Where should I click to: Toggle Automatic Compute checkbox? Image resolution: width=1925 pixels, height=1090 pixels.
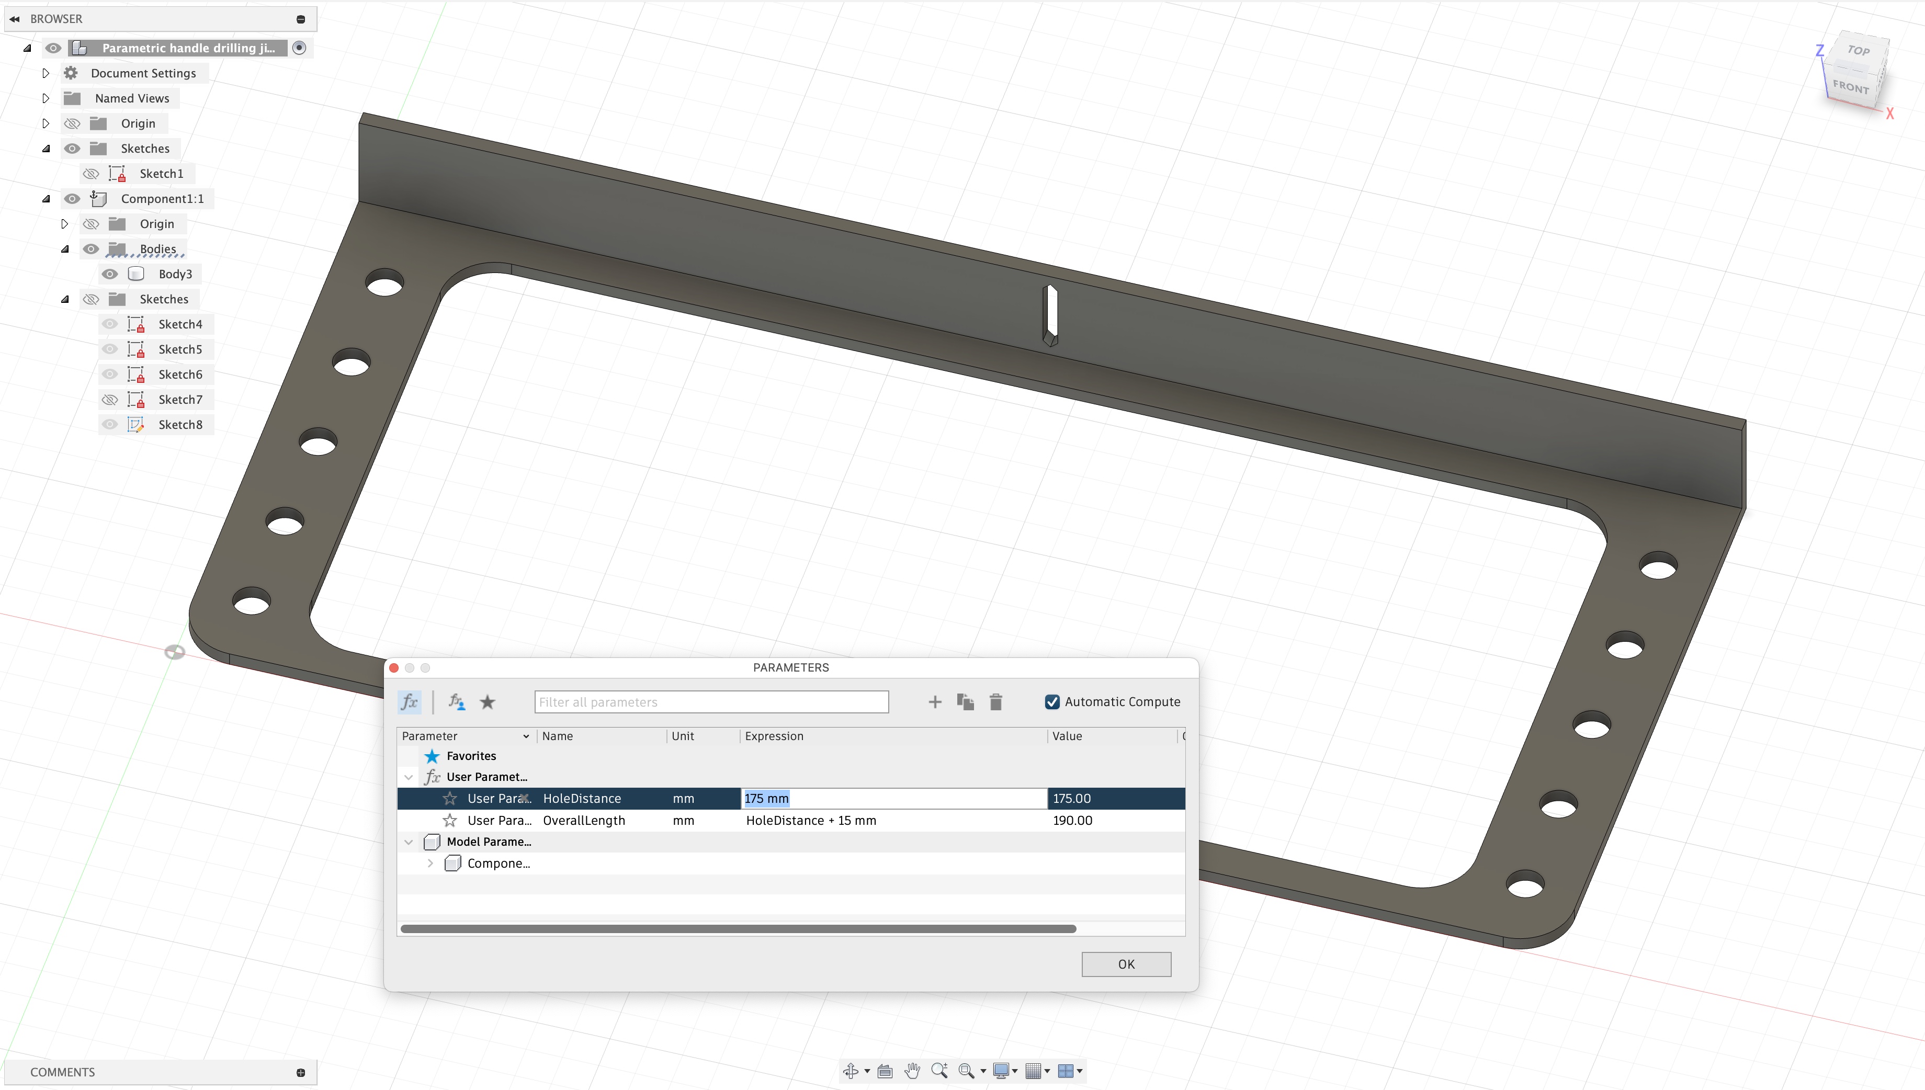pos(1052,701)
